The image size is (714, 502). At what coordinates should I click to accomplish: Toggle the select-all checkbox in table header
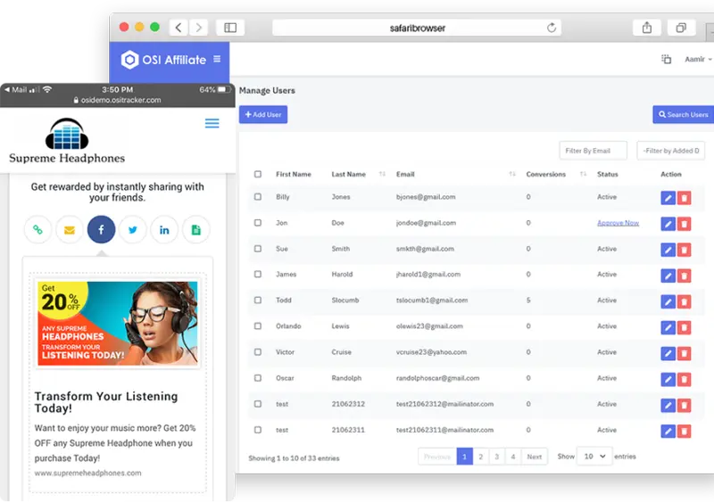tap(258, 175)
